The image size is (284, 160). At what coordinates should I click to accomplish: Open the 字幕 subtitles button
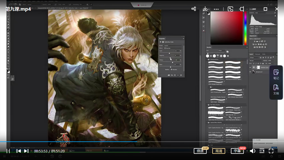(x=237, y=151)
